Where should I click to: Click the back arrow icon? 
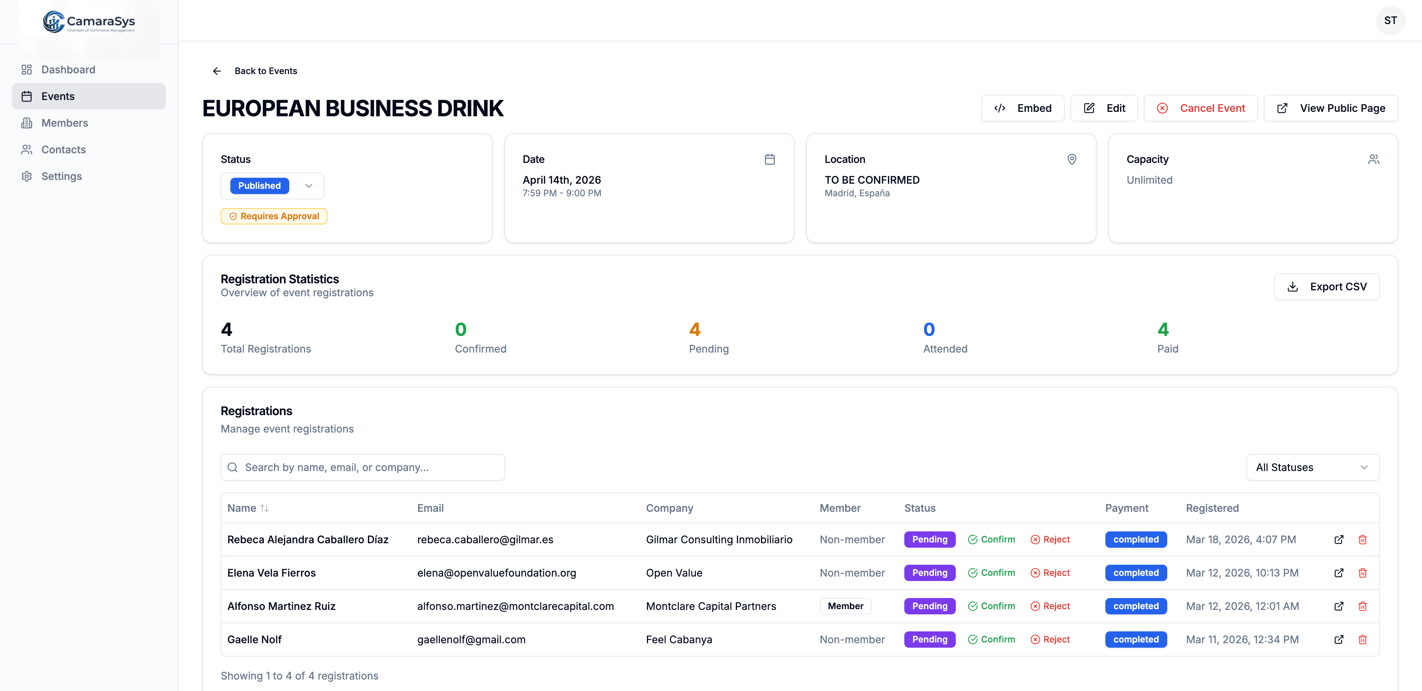coord(217,71)
